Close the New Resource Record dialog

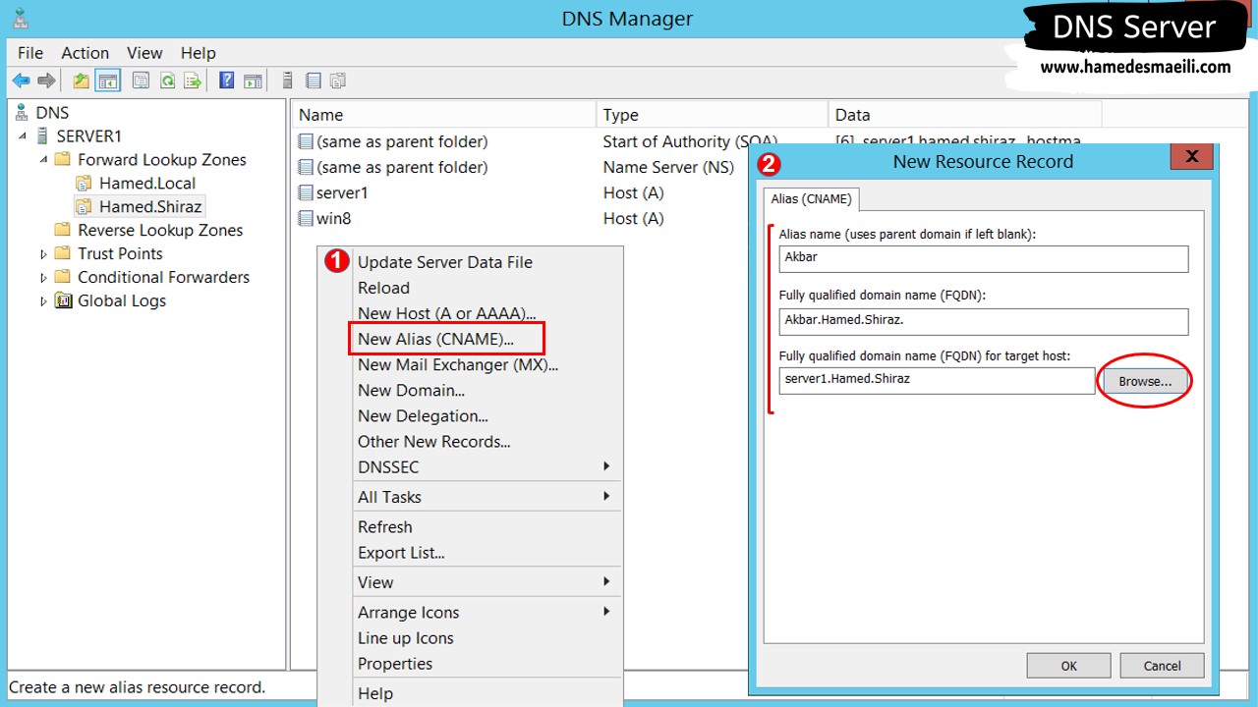pos(1191,156)
